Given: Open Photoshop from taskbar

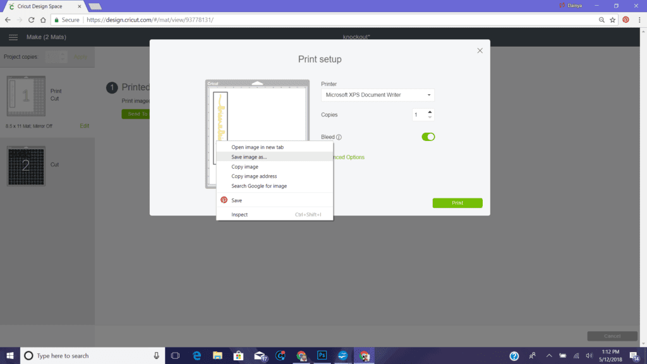Looking at the screenshot, I should tap(322, 356).
